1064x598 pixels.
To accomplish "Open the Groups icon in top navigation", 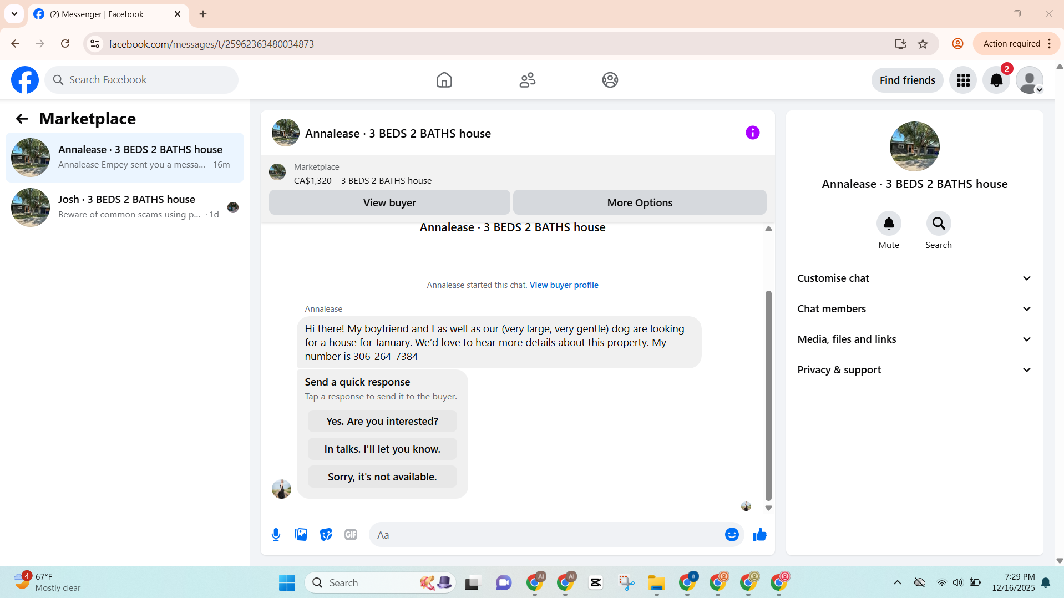I will [x=610, y=80].
